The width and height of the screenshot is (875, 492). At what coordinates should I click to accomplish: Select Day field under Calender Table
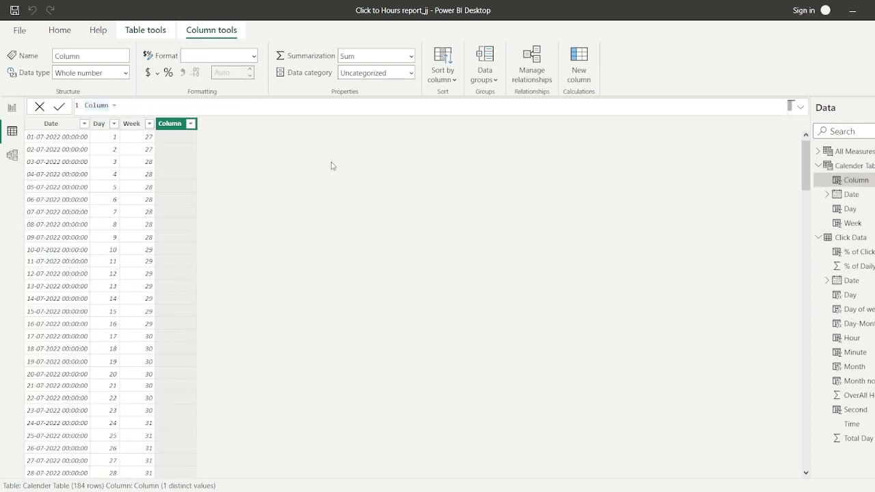pyautogui.click(x=850, y=208)
